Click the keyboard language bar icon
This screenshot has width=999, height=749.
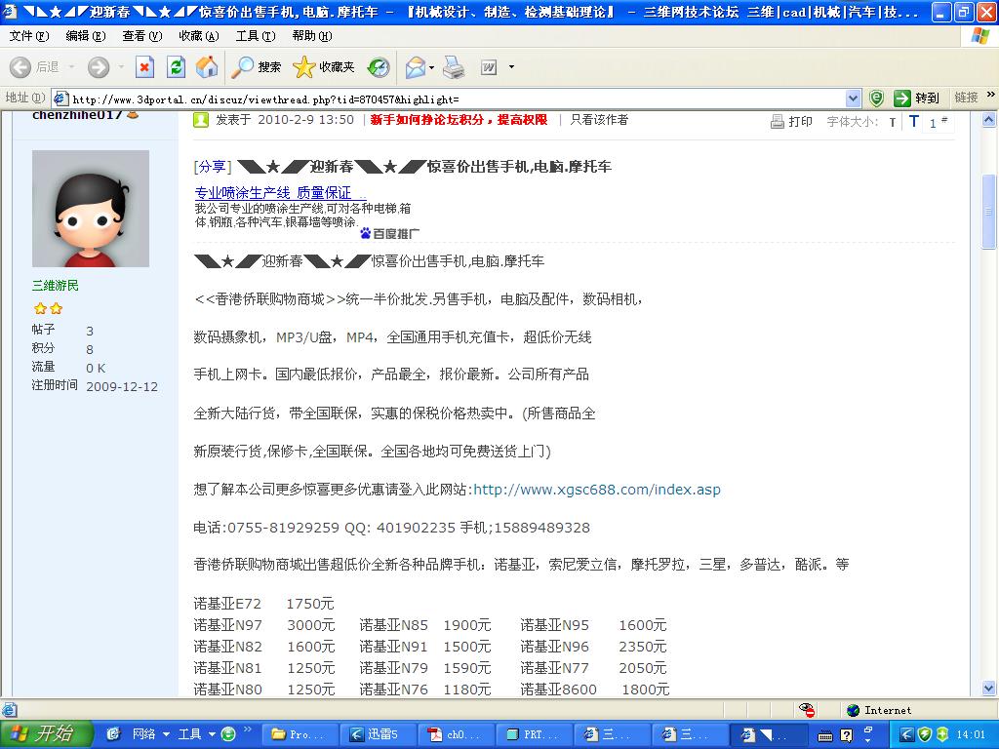[x=825, y=735]
